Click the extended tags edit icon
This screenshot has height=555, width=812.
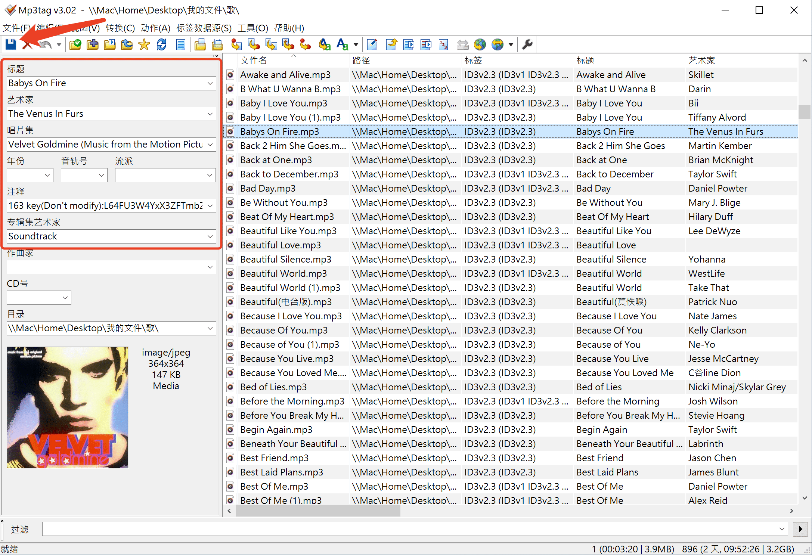(372, 44)
